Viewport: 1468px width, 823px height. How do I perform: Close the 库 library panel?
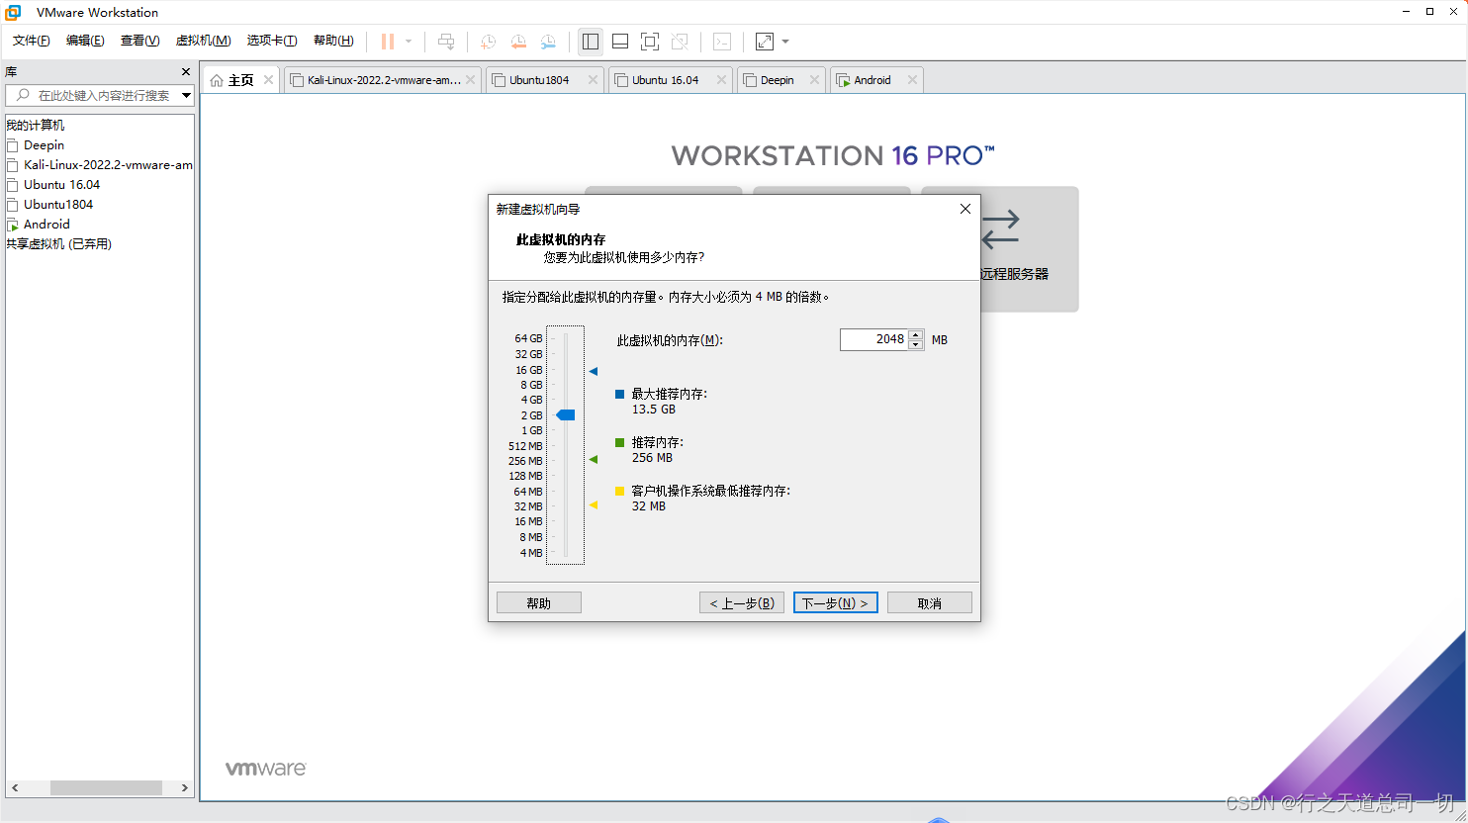pos(186,71)
